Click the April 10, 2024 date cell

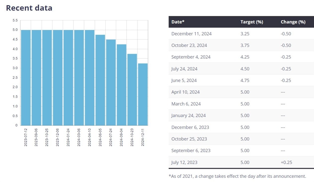point(186,92)
